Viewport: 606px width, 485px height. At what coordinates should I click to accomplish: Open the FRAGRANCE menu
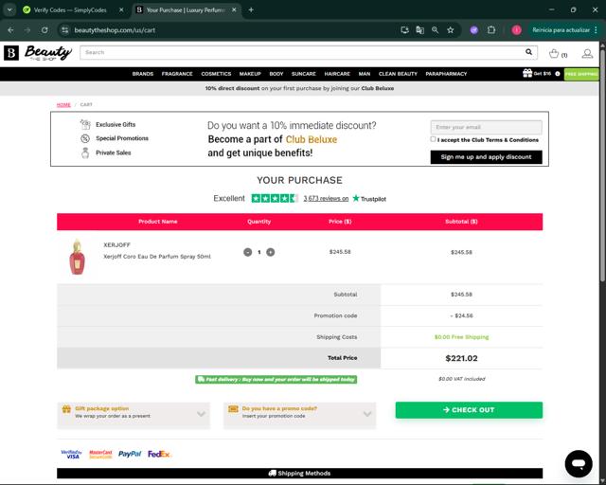coord(177,74)
